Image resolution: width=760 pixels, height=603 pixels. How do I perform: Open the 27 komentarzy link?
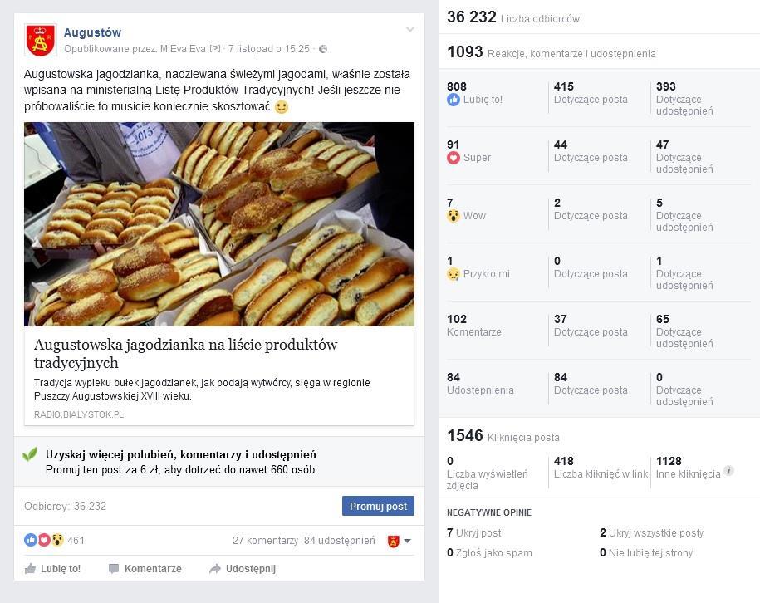click(265, 541)
